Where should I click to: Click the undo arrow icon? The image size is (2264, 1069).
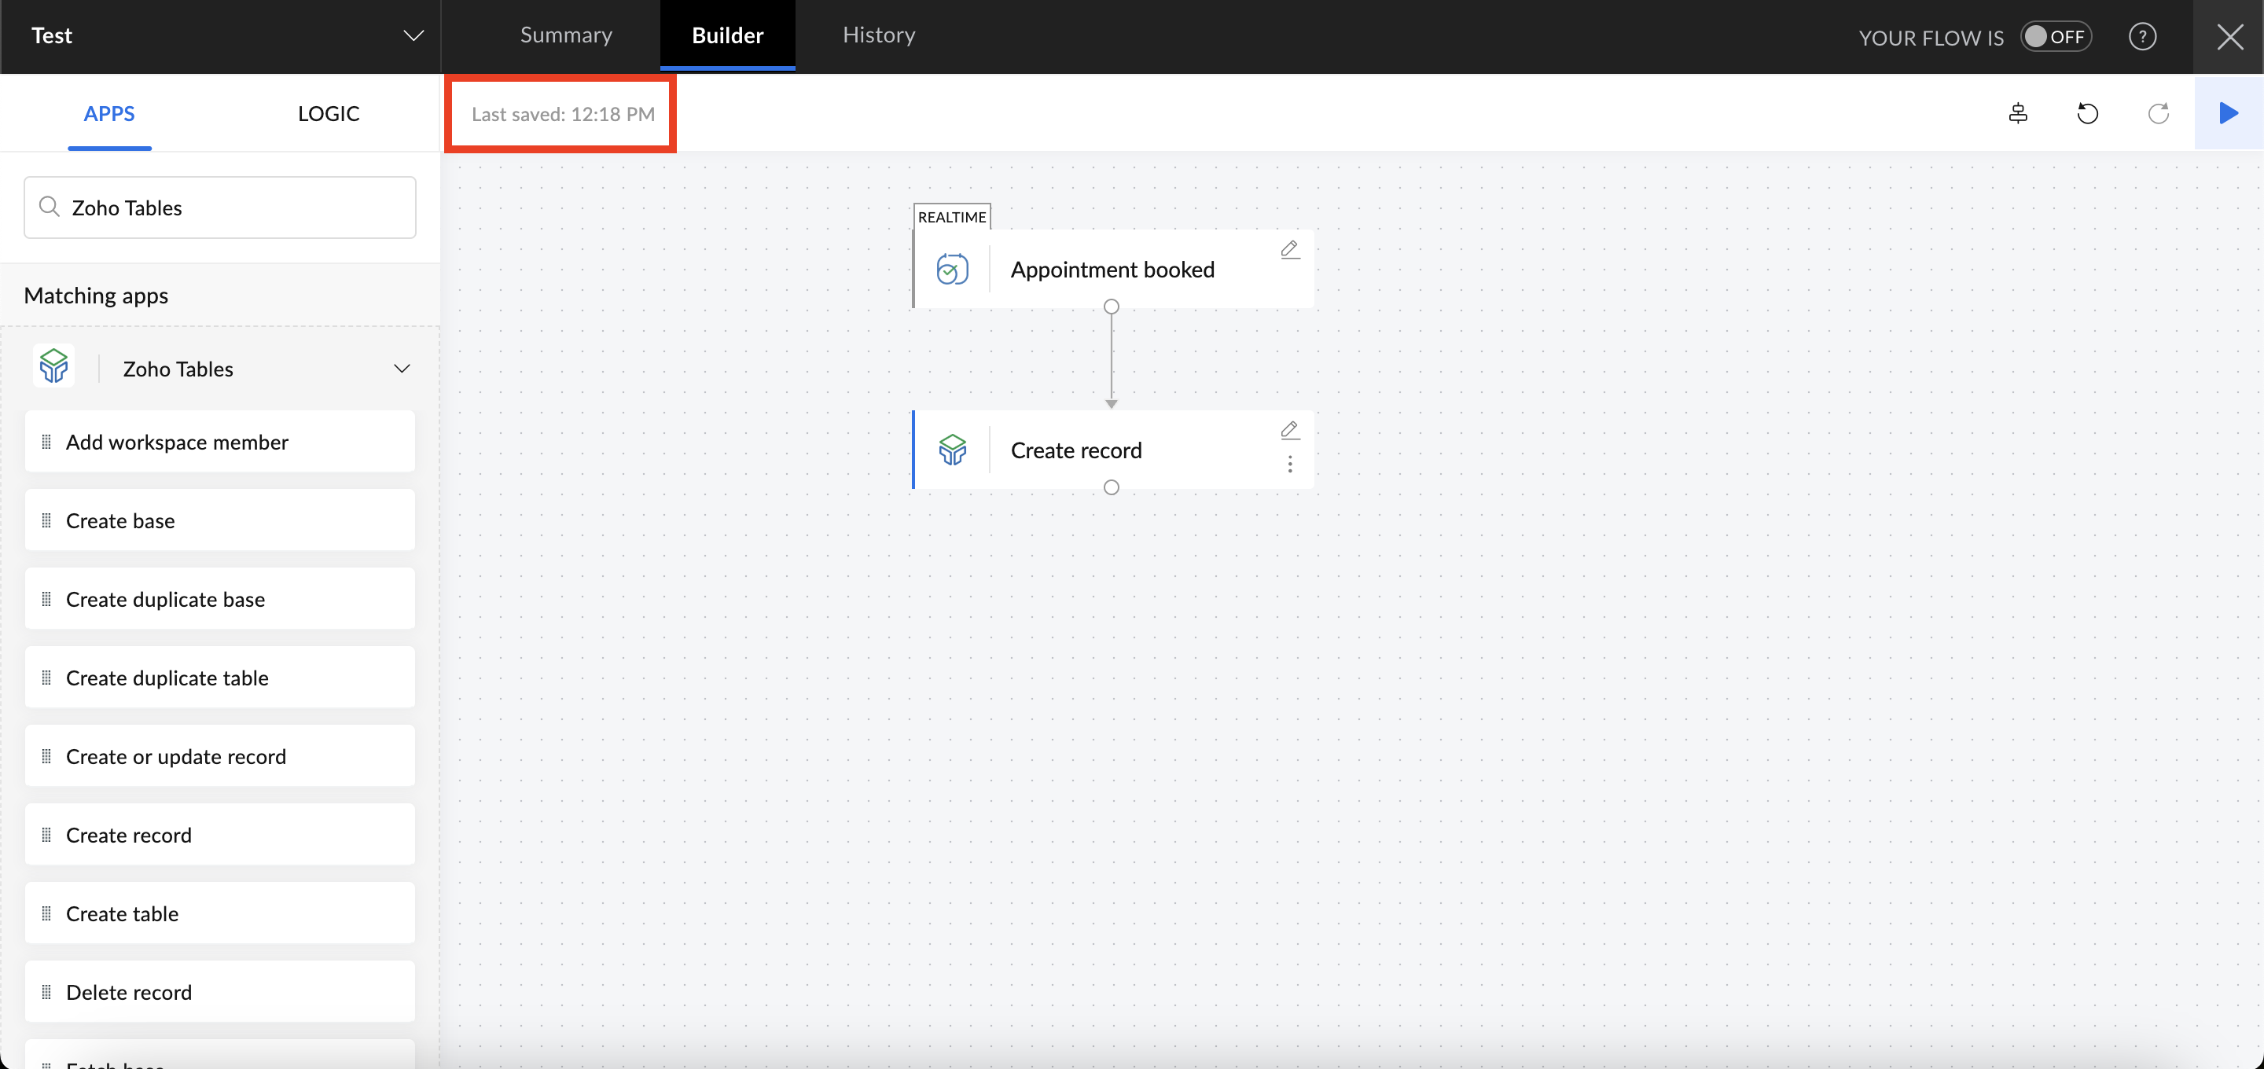tap(2087, 113)
